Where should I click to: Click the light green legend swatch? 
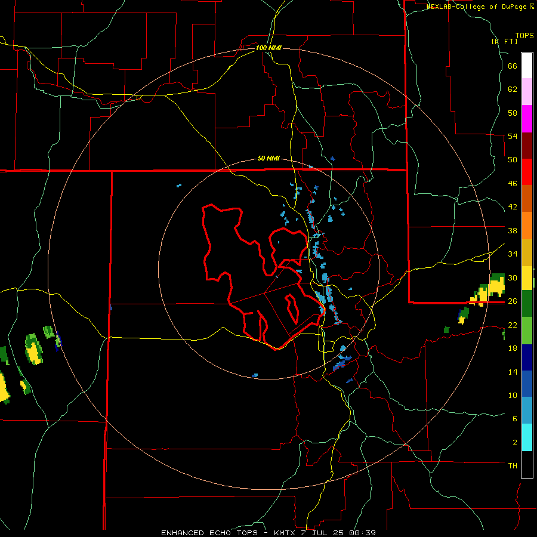(x=527, y=331)
